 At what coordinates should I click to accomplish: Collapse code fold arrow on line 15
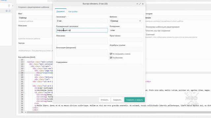24,66
